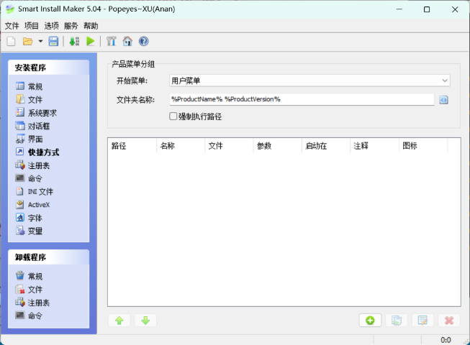Screen dimensions: 470x345
Task: Open the 服务 menu
Action: coord(71,25)
